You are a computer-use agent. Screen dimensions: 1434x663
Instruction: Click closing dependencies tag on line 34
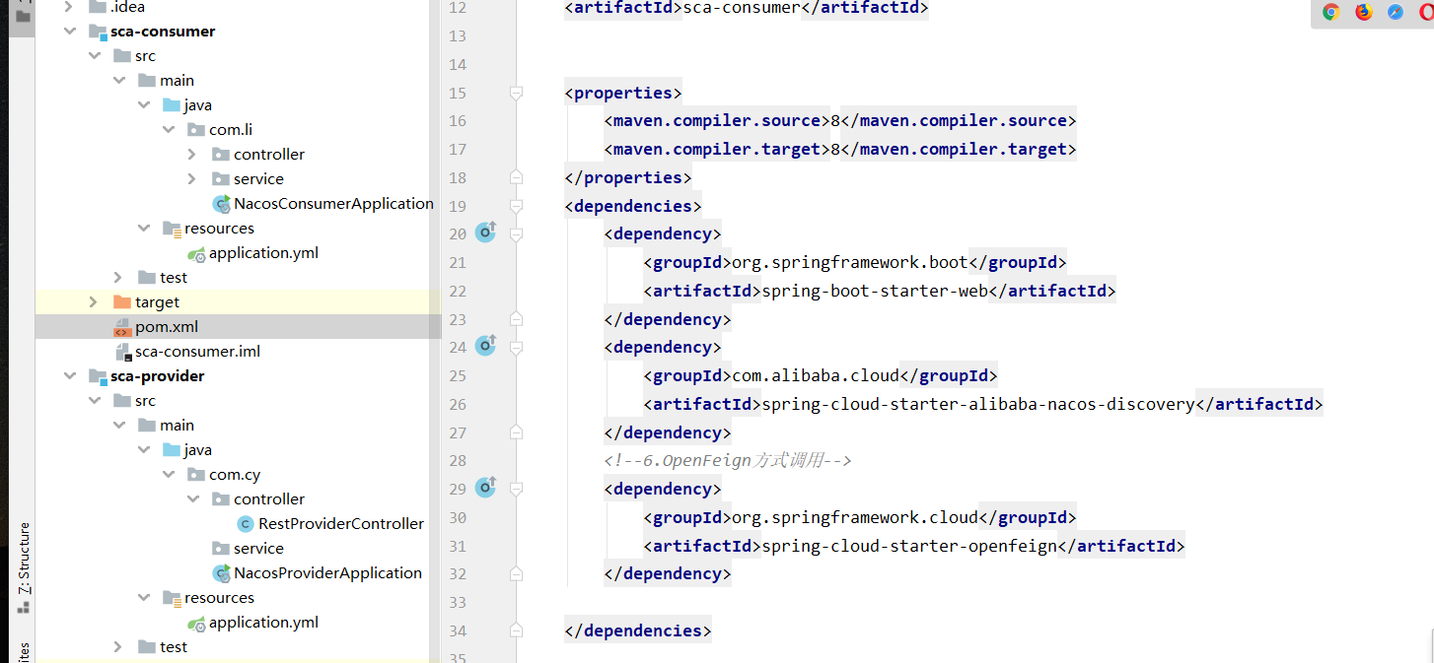coord(637,630)
